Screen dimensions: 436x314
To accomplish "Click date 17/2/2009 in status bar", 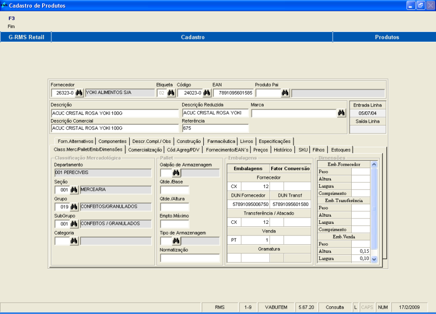I will 409,307.
